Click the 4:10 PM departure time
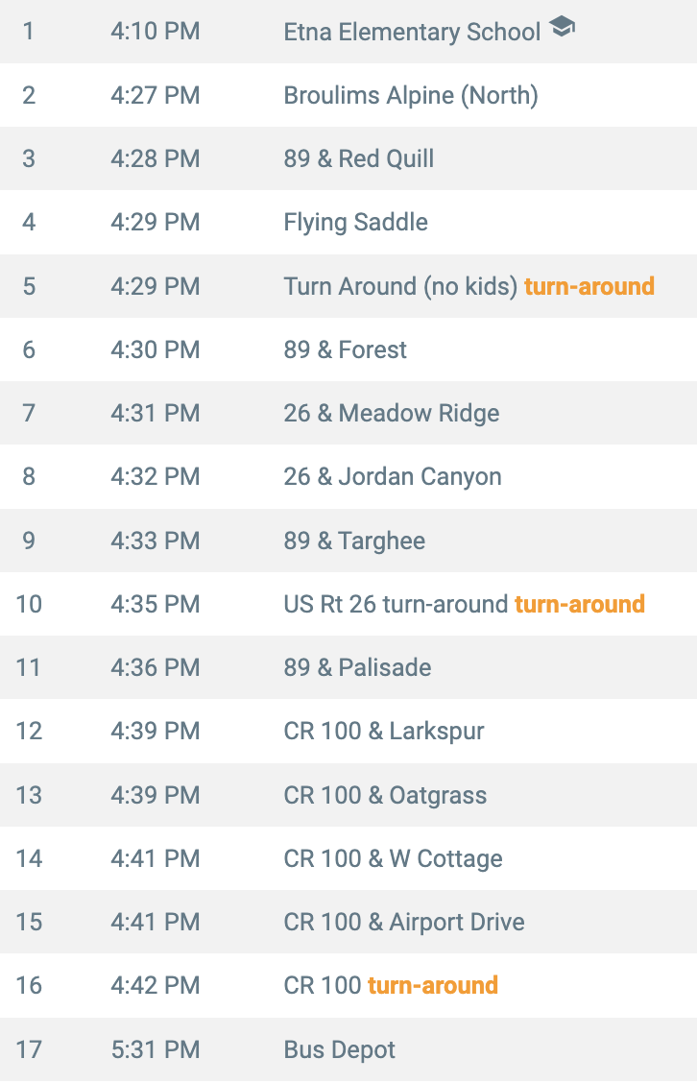Image resolution: width=697 pixels, height=1083 pixels. click(x=156, y=31)
